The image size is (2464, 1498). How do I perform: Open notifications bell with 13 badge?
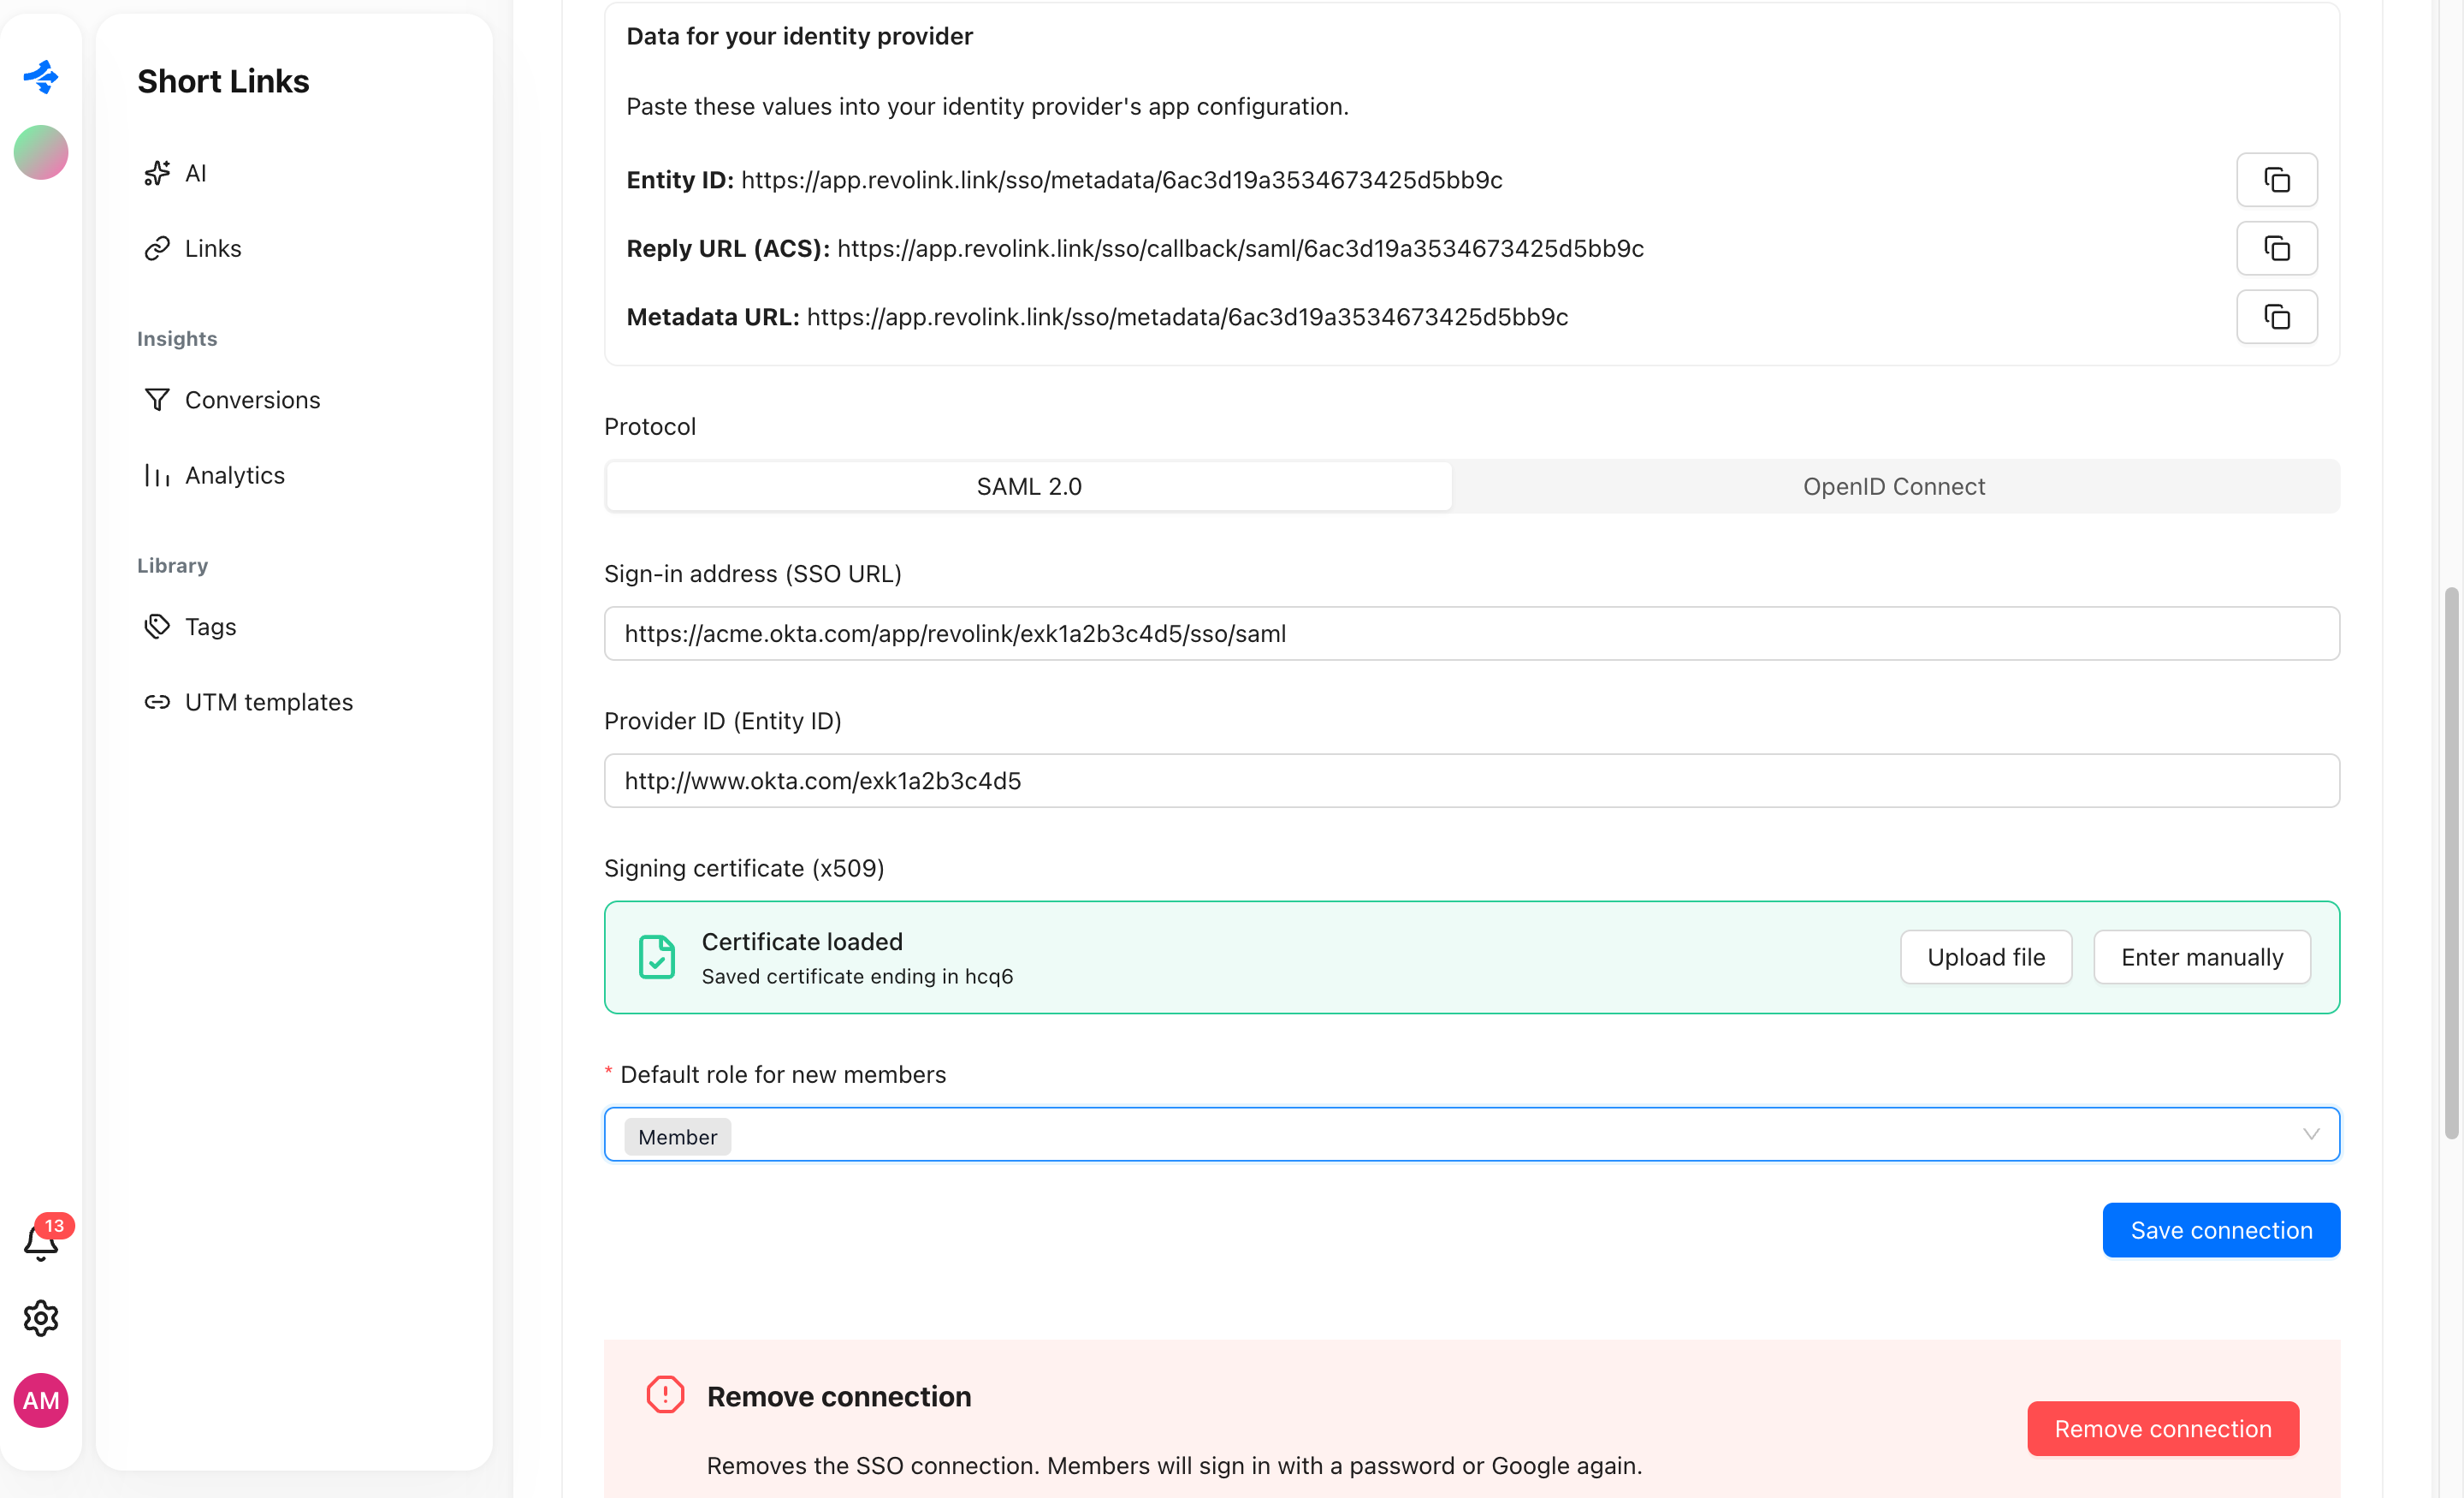pos(41,1242)
